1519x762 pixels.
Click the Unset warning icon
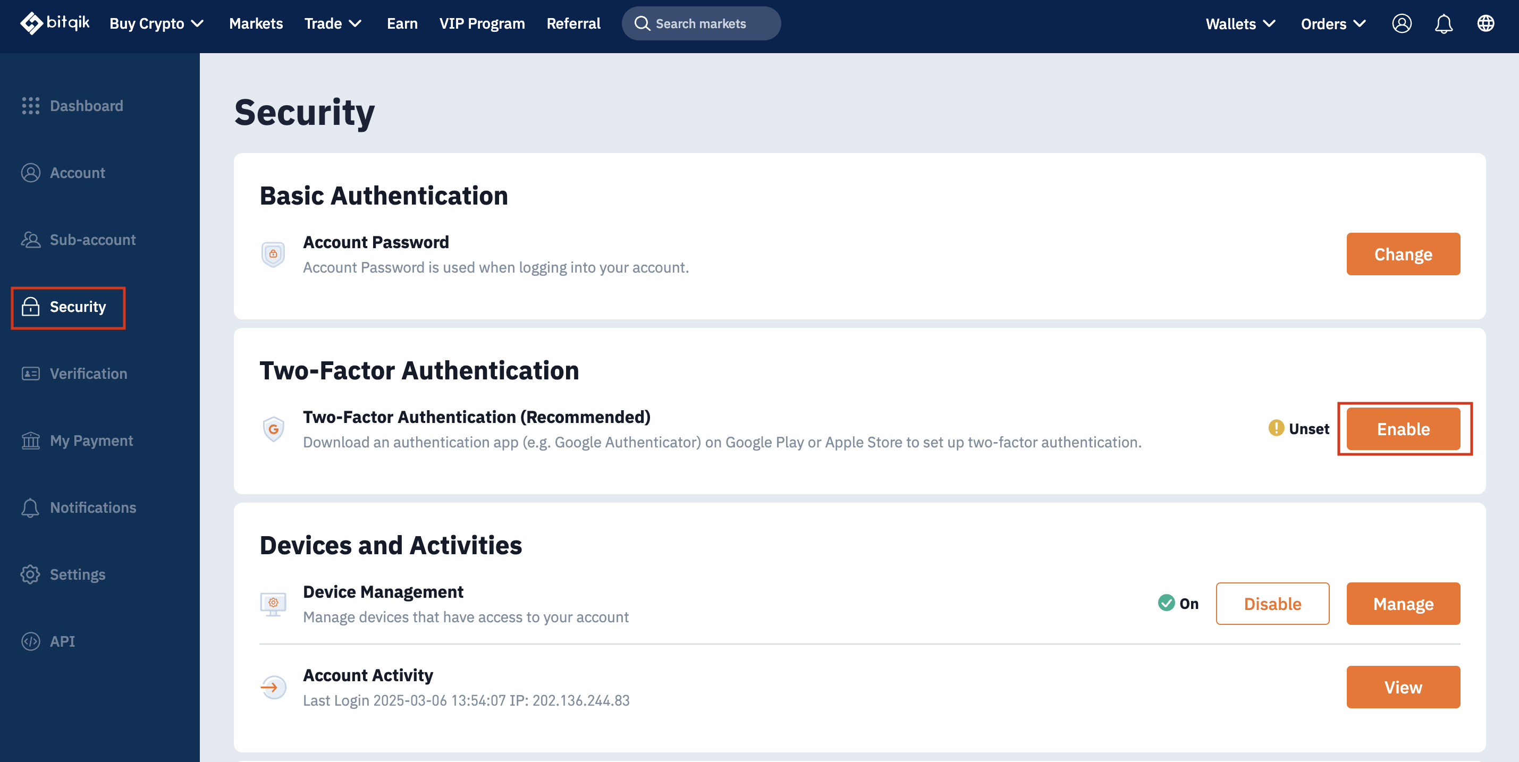tap(1276, 428)
